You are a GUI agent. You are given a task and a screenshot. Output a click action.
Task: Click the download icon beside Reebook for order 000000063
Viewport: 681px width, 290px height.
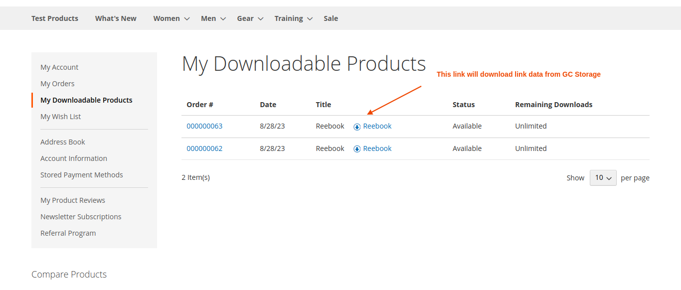[x=356, y=126]
